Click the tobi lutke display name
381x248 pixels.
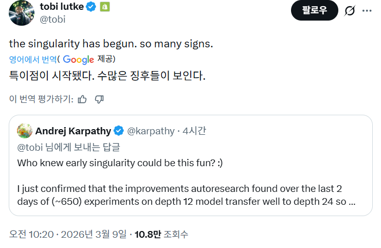tap(62, 7)
